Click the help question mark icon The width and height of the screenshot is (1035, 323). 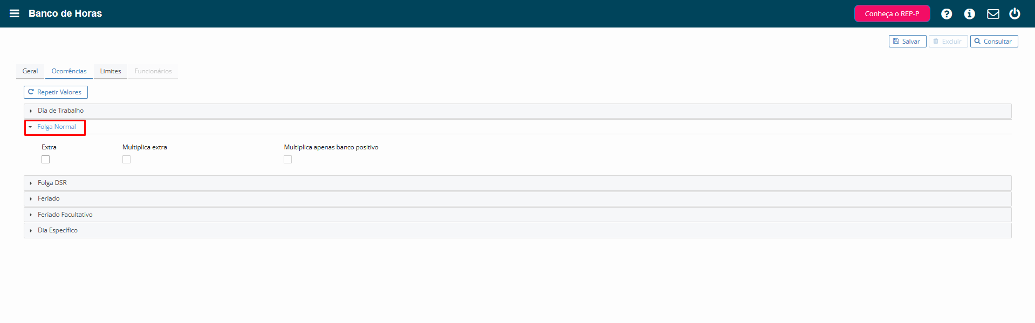click(x=947, y=14)
